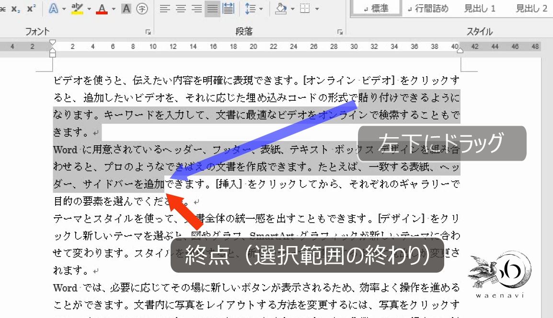Click the text 'れます。'
Viewport: 553px width, 318px height.
coord(71,271)
